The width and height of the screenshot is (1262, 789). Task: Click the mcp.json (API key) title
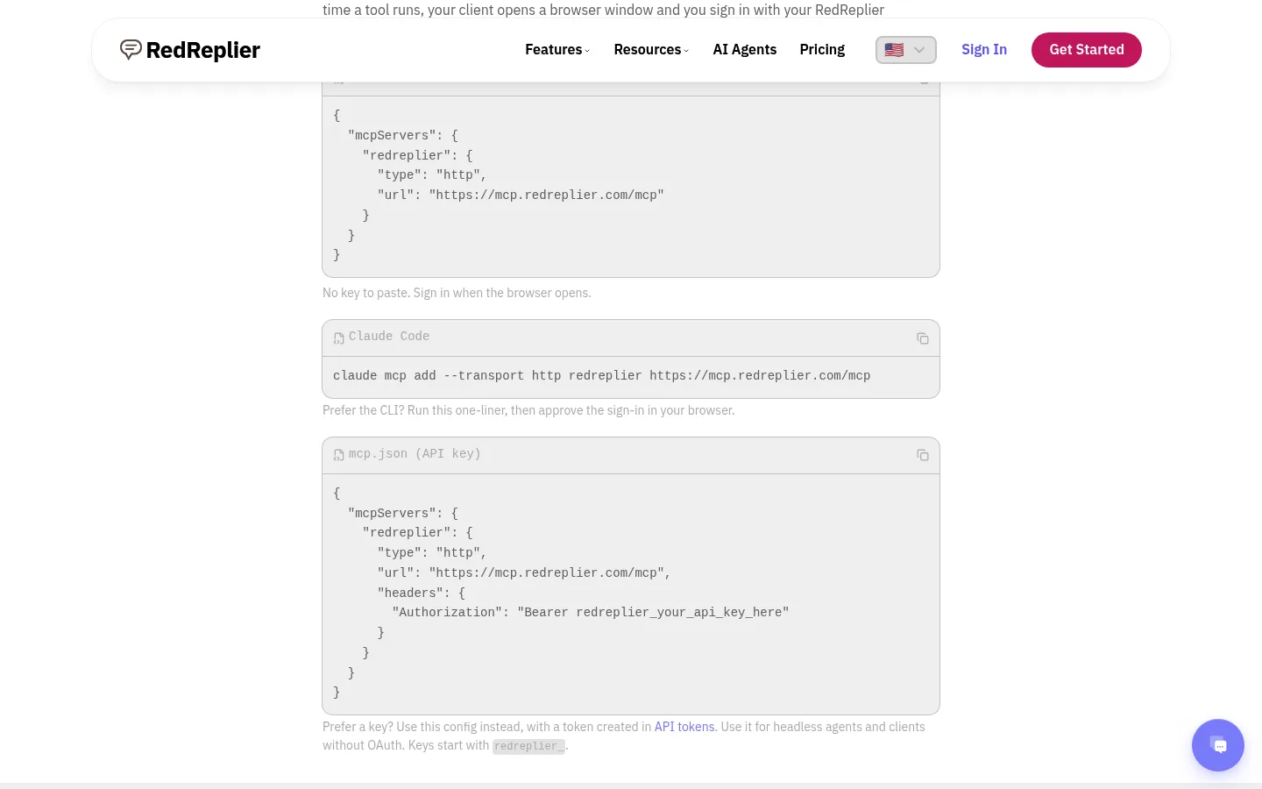(415, 454)
